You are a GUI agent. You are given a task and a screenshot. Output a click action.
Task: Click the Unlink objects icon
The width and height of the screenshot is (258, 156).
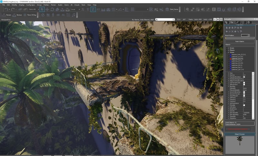coord(25,9)
